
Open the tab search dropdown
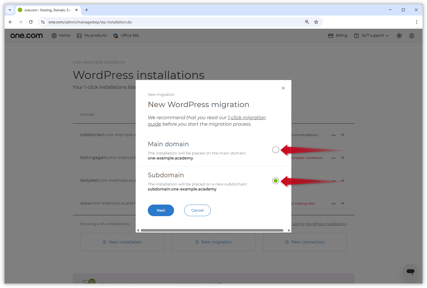click(x=10, y=10)
